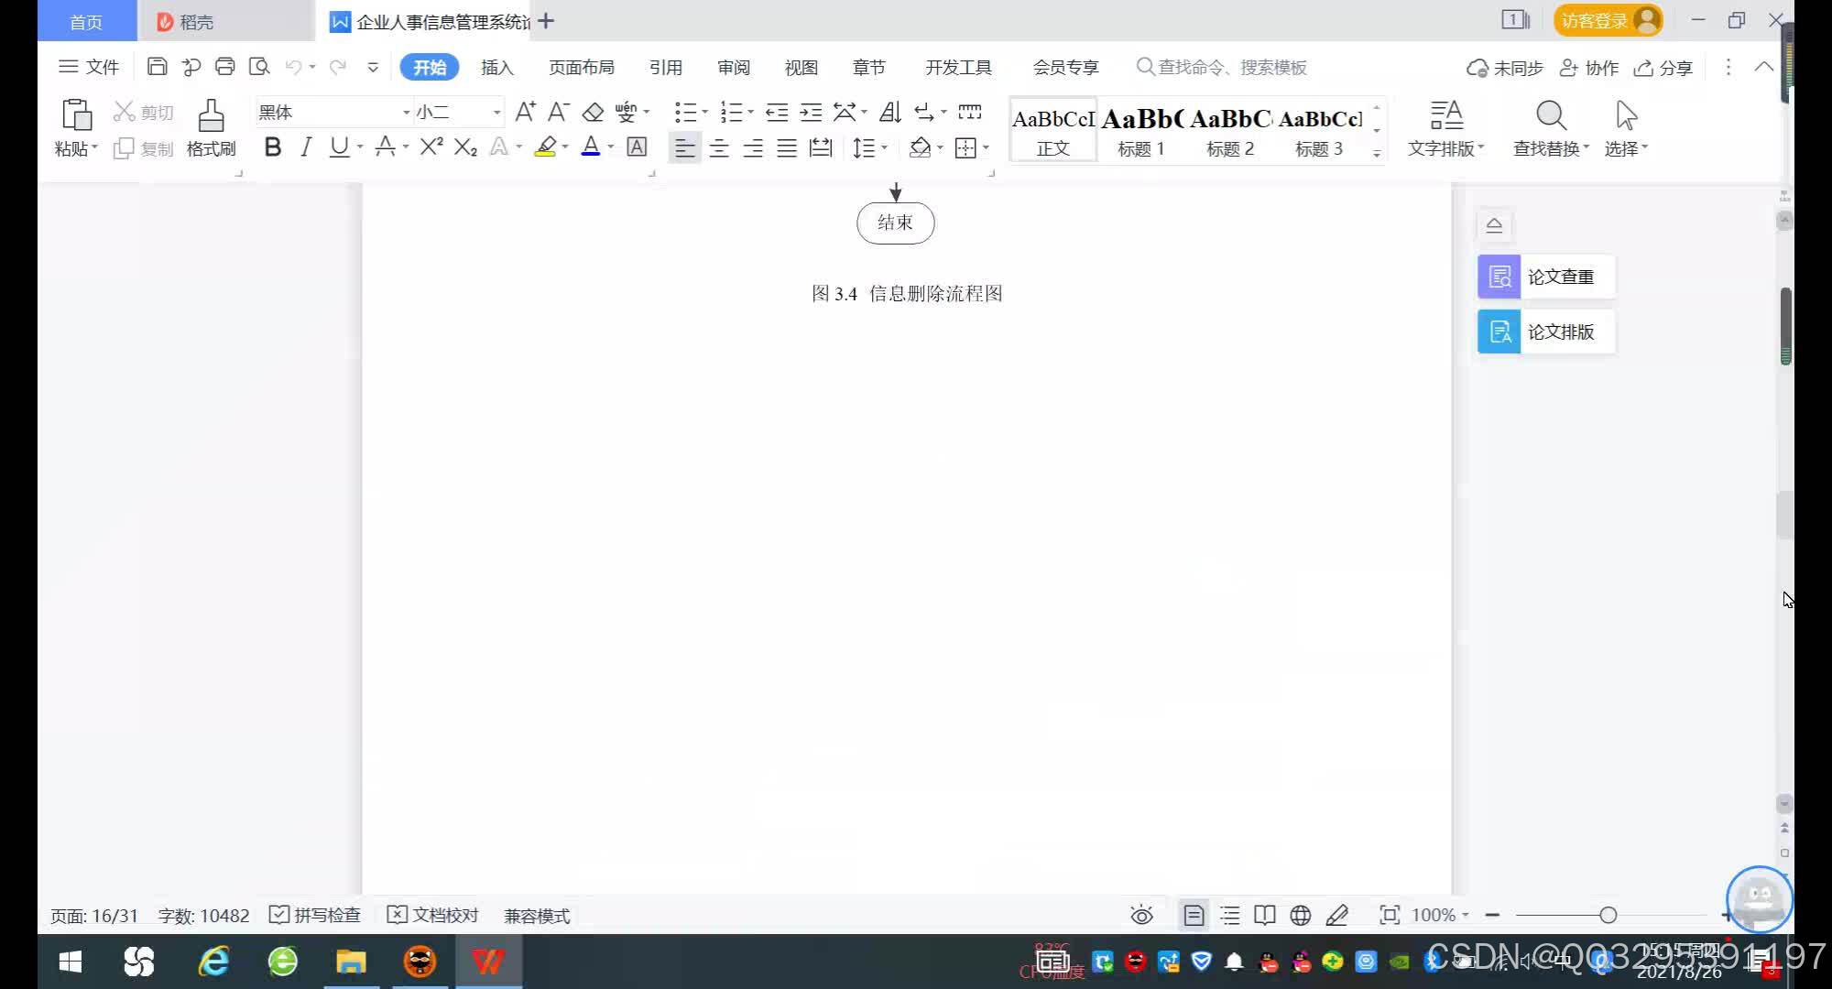This screenshot has height=989, width=1832.
Task: Click the search commands field
Action: [1222, 67]
